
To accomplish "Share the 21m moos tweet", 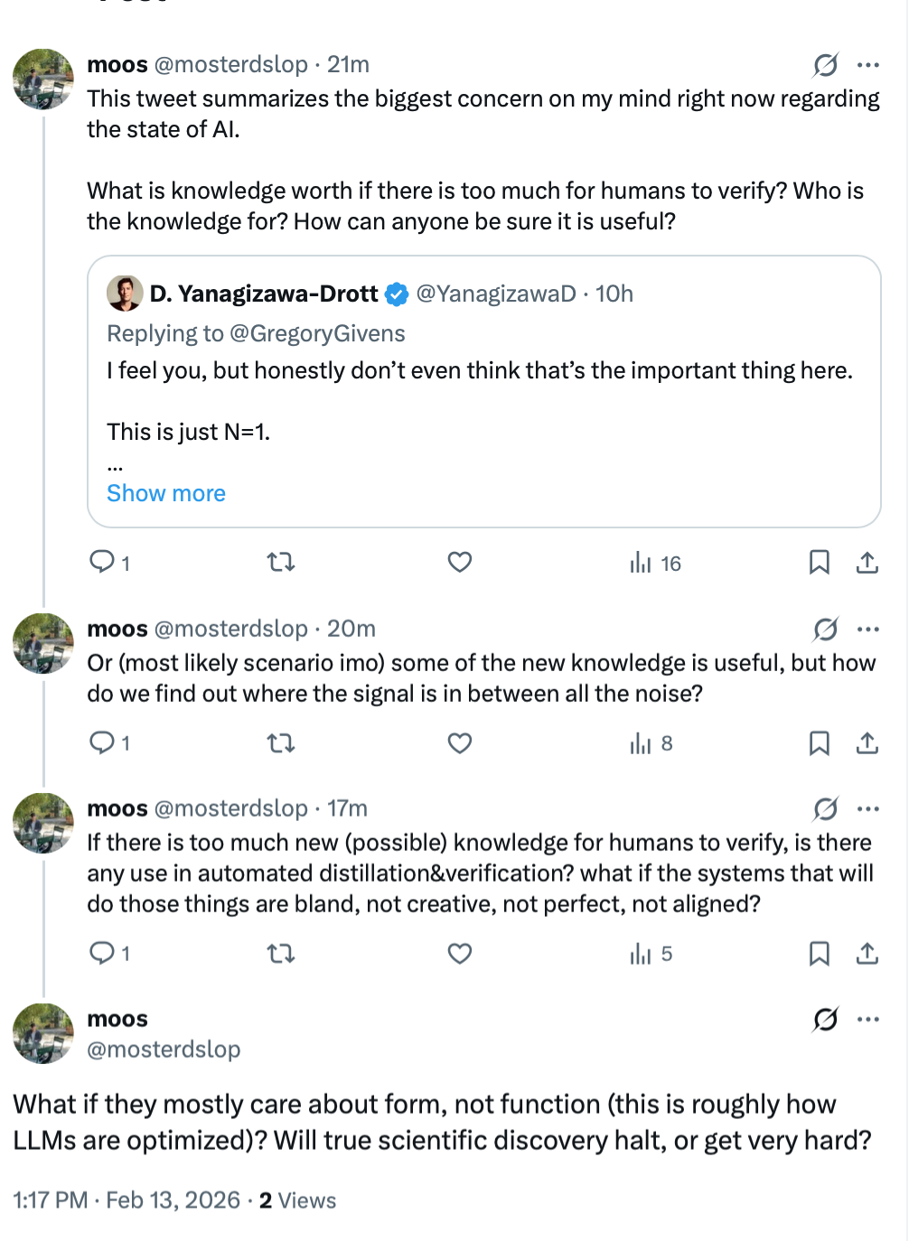I will tap(867, 563).
